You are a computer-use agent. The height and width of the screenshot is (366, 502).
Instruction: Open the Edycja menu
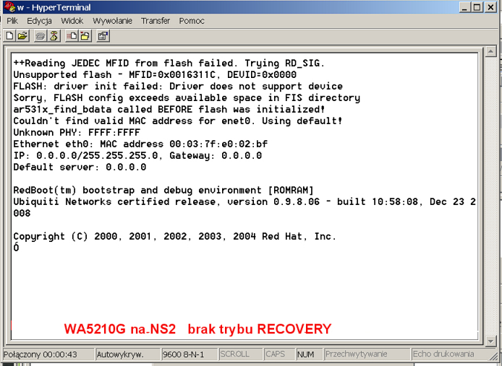tap(39, 21)
